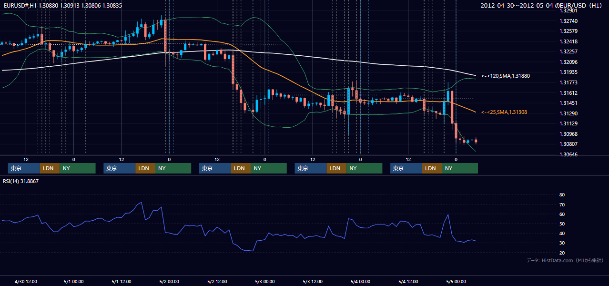Click price axis value 1.31612
The width and height of the screenshot is (609, 286).
pyautogui.click(x=568, y=93)
